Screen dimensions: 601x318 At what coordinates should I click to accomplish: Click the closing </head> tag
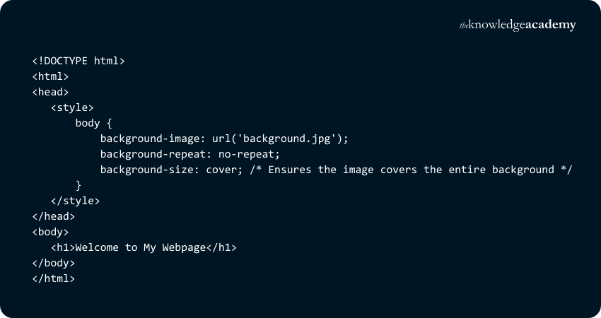click(x=53, y=216)
